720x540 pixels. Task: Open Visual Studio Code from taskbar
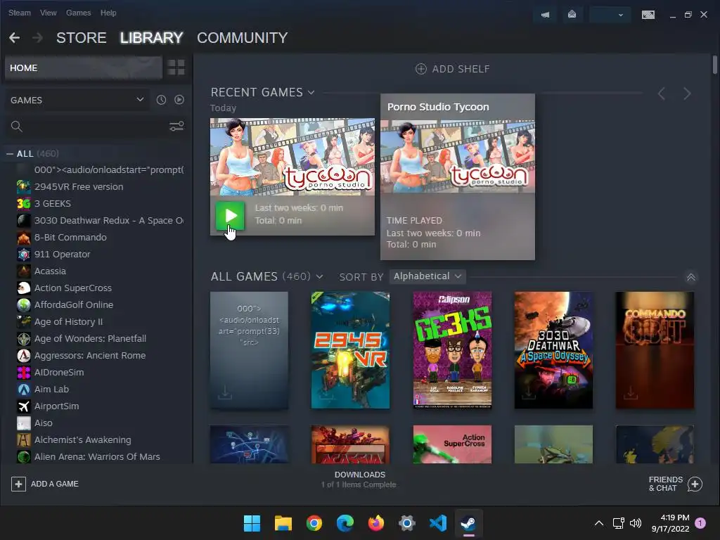click(x=437, y=523)
